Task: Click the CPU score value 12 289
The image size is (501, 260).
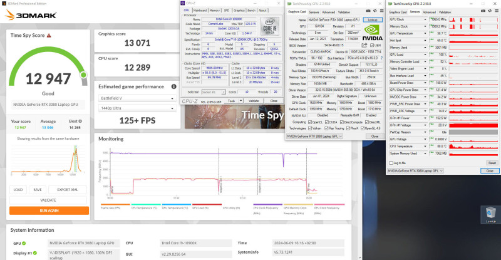Action: (137, 68)
